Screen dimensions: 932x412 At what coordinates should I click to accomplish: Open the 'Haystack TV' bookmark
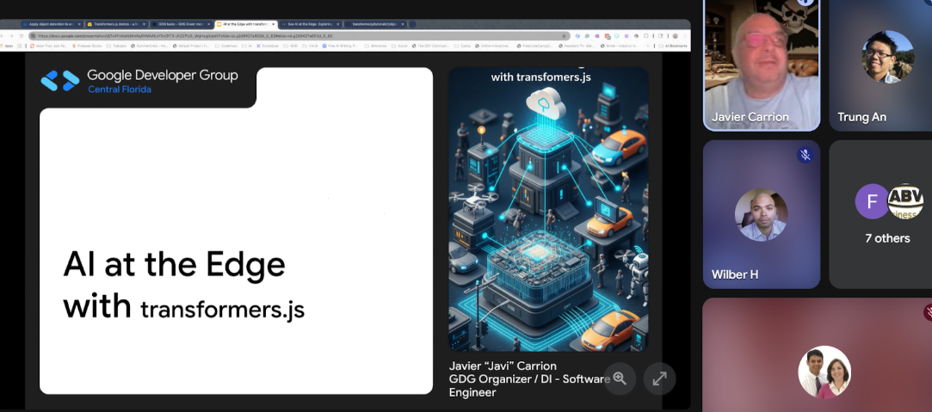[x=577, y=46]
